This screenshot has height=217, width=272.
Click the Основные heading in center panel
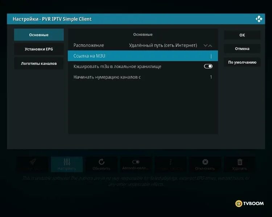143,34
